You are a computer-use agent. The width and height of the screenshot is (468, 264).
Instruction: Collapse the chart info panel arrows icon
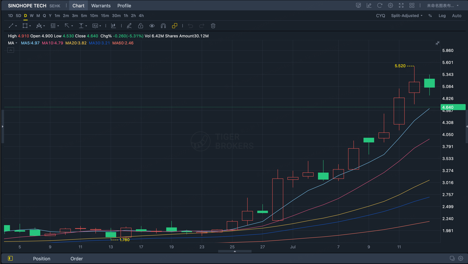tap(438, 43)
